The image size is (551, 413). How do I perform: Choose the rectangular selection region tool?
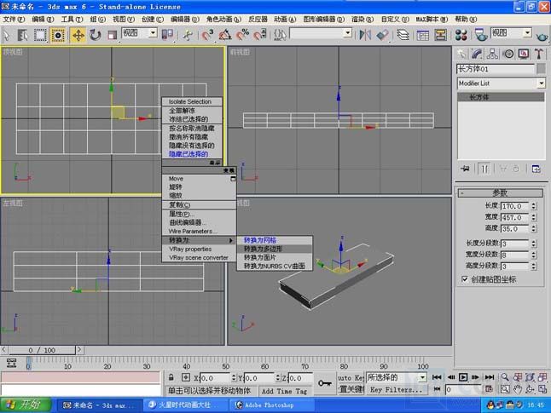tap(40, 35)
